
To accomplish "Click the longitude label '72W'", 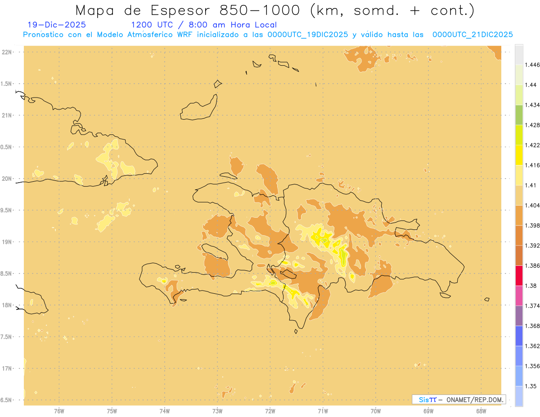I will click(x=270, y=411).
